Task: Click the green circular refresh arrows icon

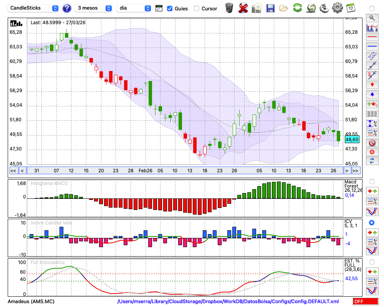Action: coord(298,8)
